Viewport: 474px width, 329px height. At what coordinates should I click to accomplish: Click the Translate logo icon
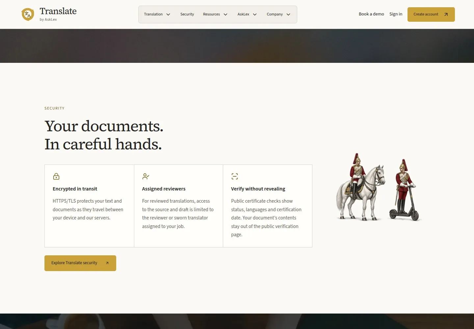28,14
